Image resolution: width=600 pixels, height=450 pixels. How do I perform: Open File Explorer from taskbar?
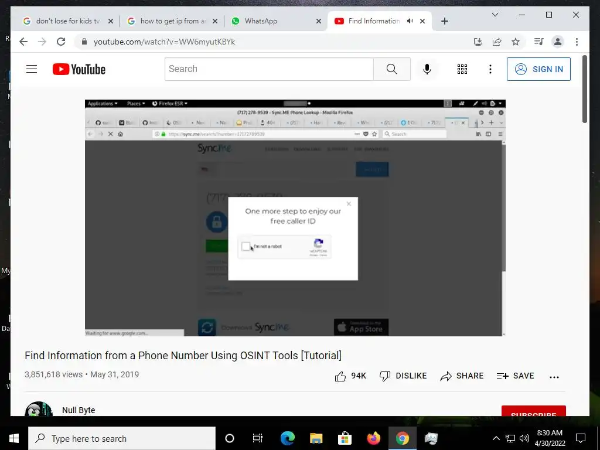point(316,438)
